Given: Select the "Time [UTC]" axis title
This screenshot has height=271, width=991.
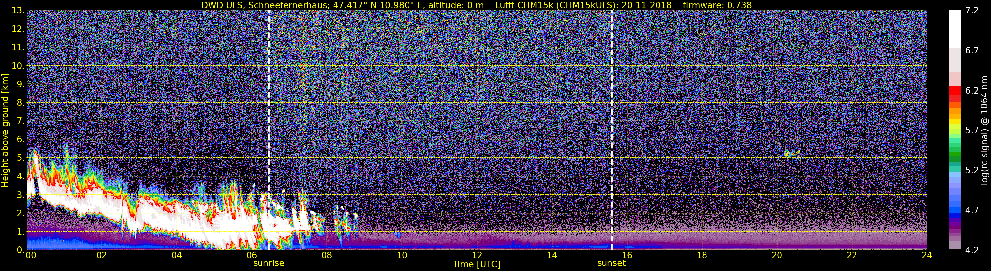Looking at the screenshot, I should (x=477, y=264).
